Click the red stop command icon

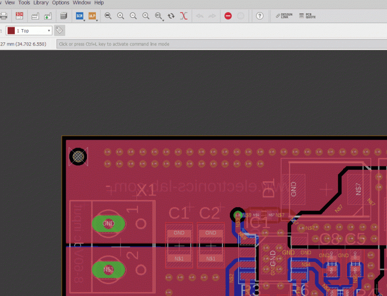click(228, 16)
